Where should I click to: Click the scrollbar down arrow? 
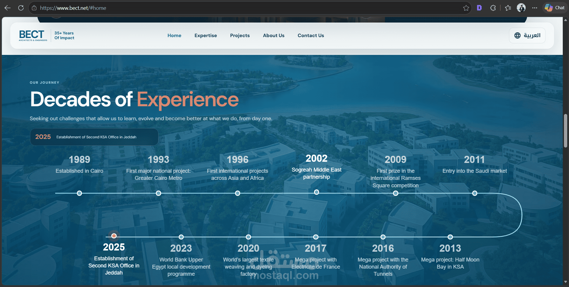point(565,282)
